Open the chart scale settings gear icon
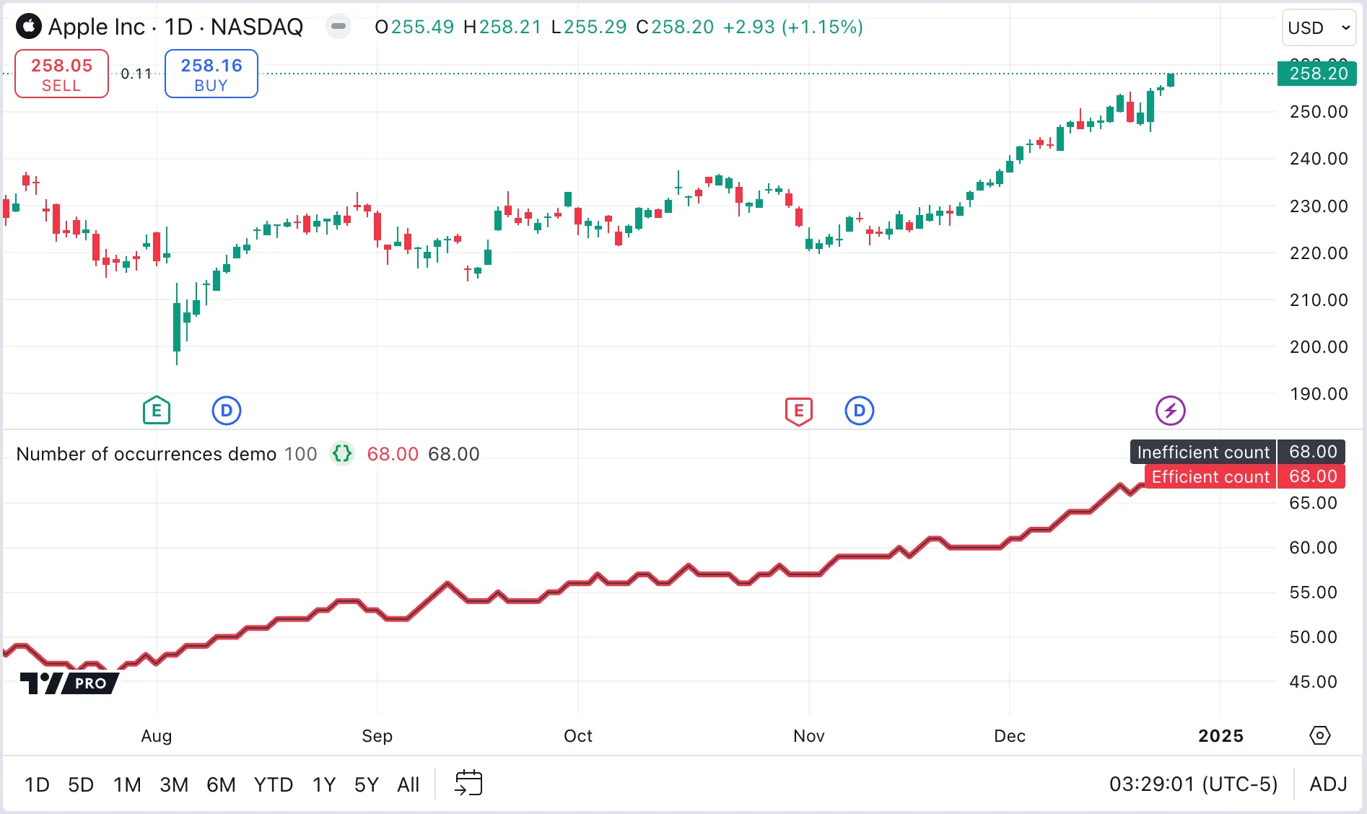The image size is (1367, 814). click(x=1319, y=735)
